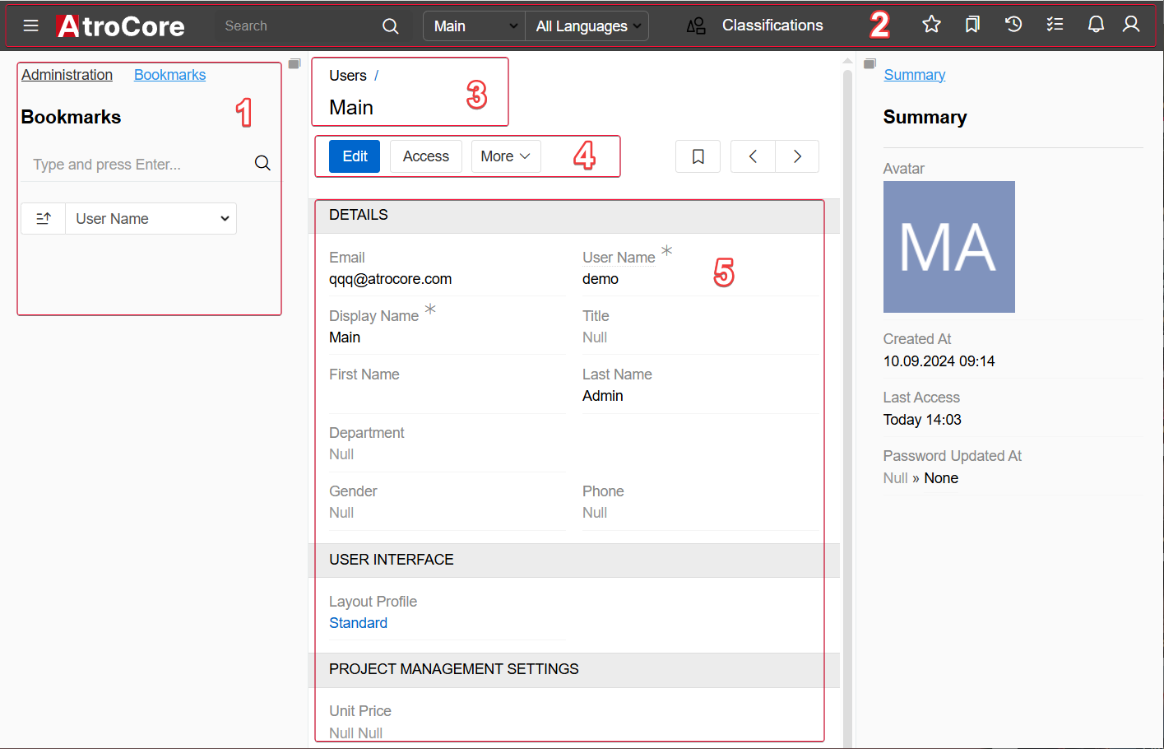Open the last viewed history icon
The height and width of the screenshot is (749, 1164).
[x=1013, y=25]
